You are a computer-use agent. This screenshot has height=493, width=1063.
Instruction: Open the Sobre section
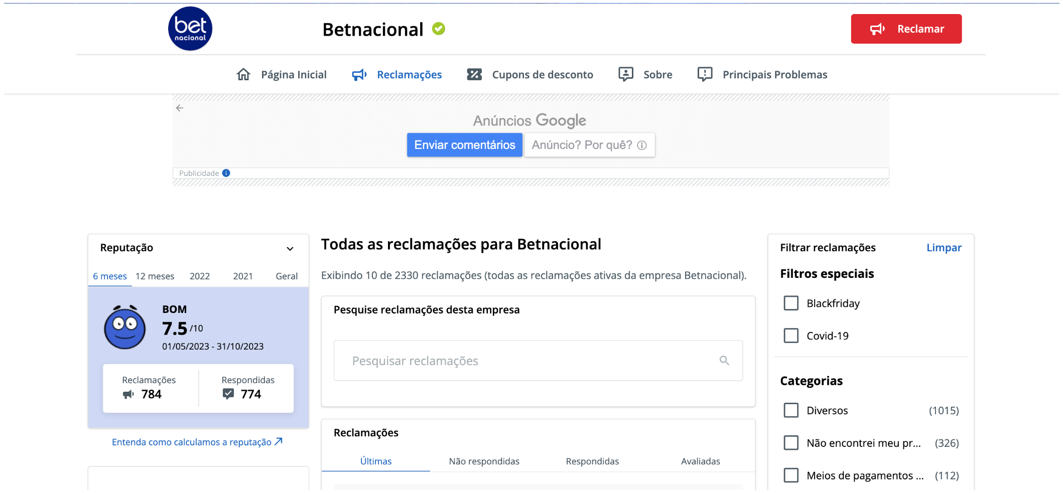(645, 75)
